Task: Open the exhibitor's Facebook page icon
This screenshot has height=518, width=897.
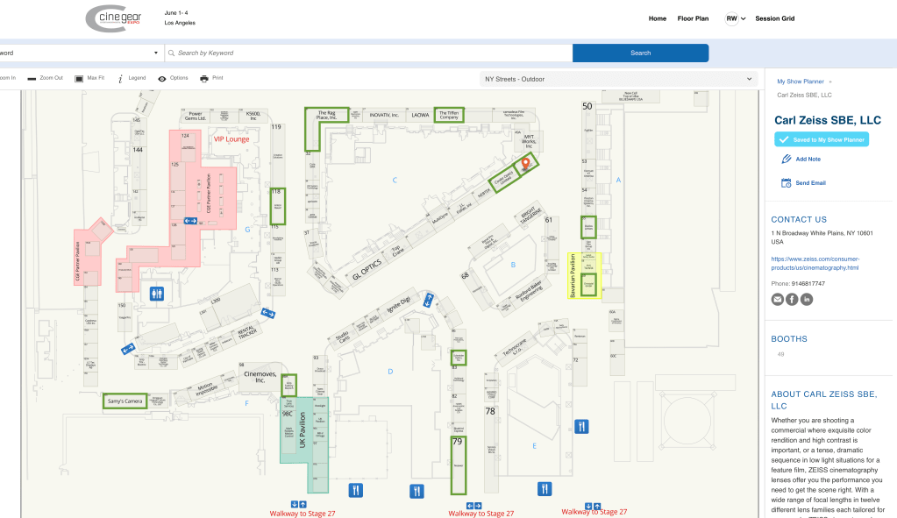Action: point(792,300)
